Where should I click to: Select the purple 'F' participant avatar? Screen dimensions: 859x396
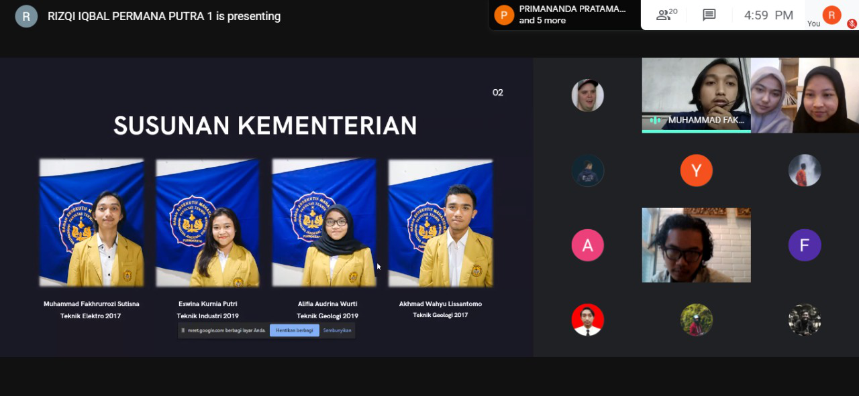[x=804, y=245]
